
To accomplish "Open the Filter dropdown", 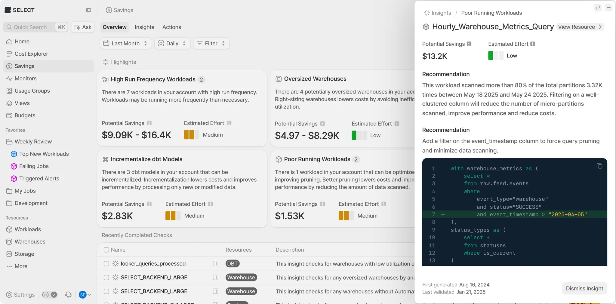I will [211, 43].
